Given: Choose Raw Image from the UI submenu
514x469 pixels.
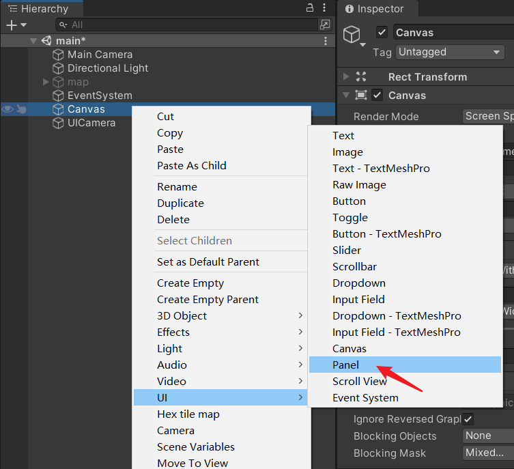Looking at the screenshot, I should tap(405, 184).
